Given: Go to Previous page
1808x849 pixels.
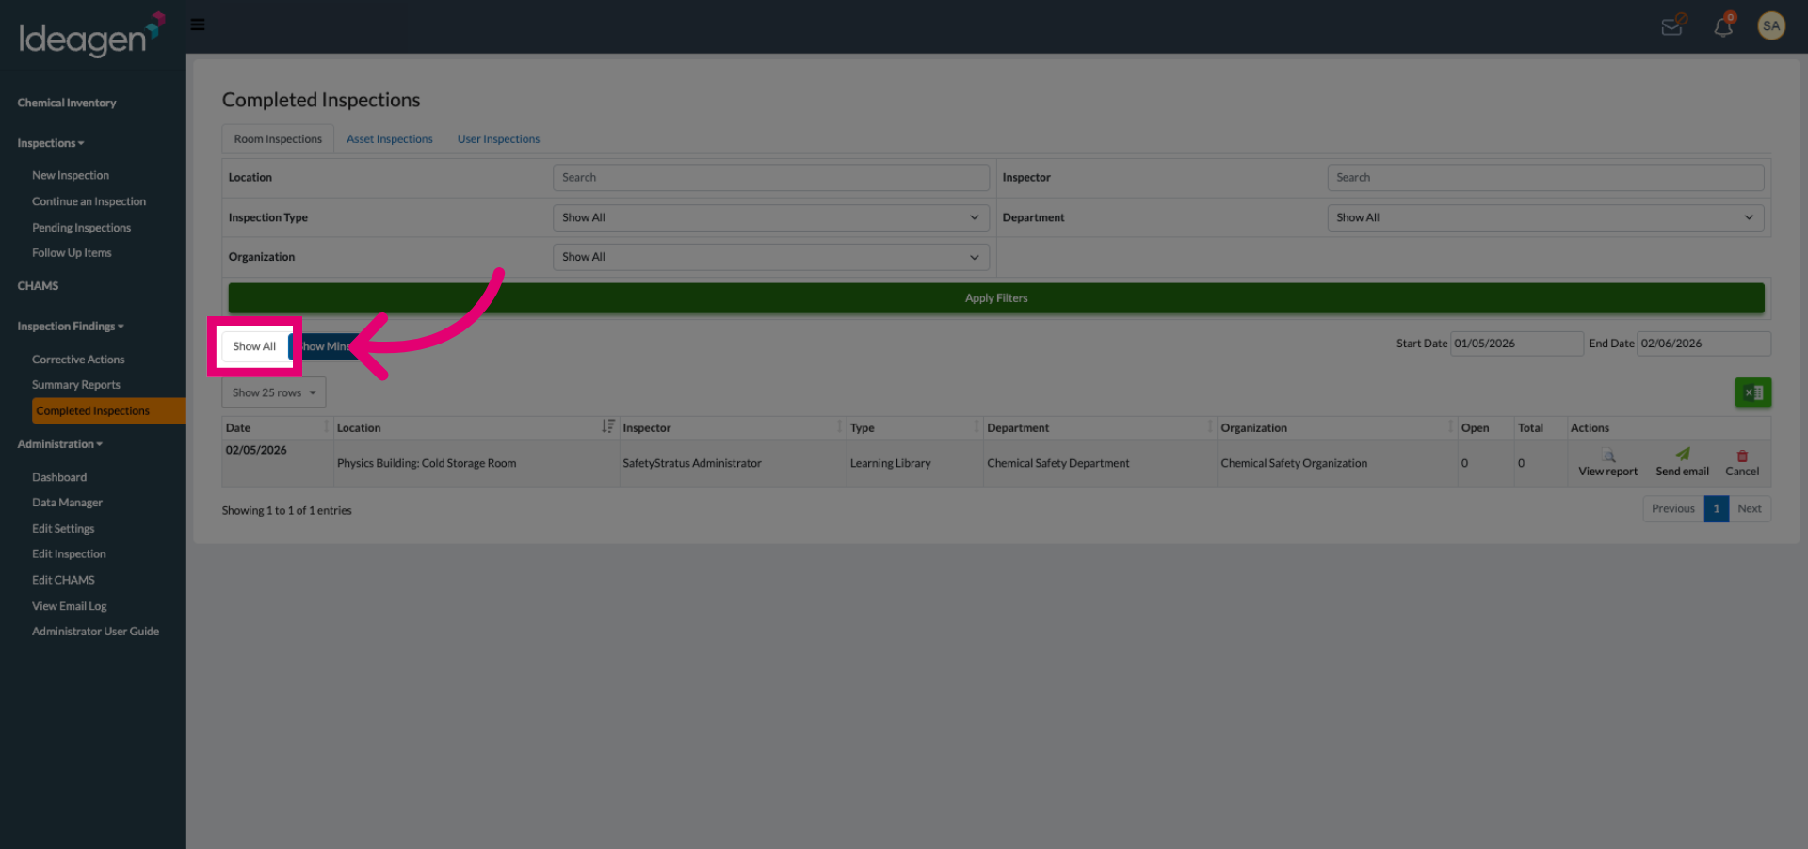Looking at the screenshot, I should point(1672,509).
